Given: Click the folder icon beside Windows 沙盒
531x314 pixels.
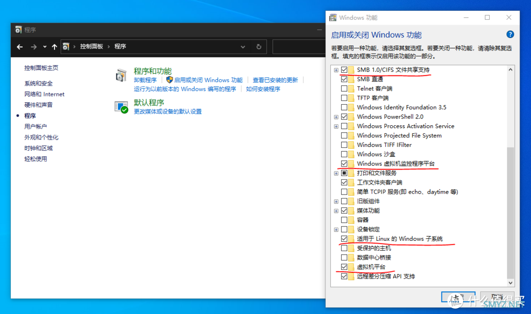Looking at the screenshot, I should point(351,154).
